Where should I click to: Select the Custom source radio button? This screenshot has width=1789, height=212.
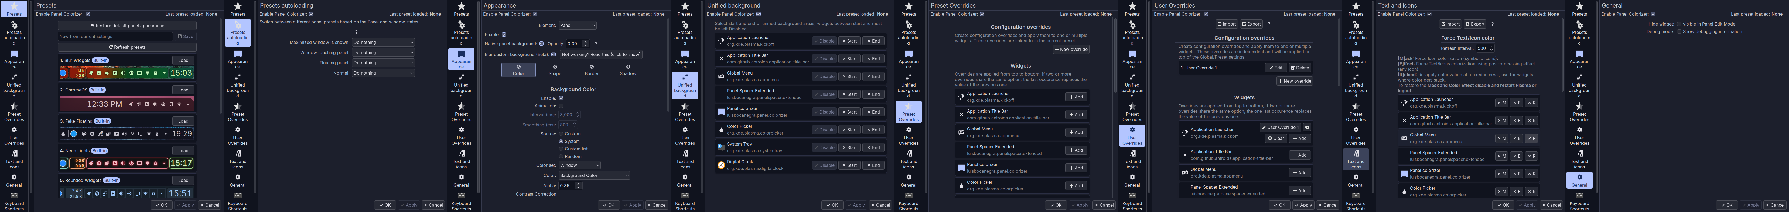point(561,134)
